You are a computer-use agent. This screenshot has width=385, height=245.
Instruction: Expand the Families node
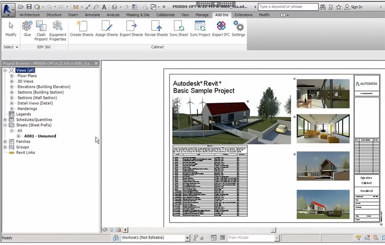tap(5, 142)
